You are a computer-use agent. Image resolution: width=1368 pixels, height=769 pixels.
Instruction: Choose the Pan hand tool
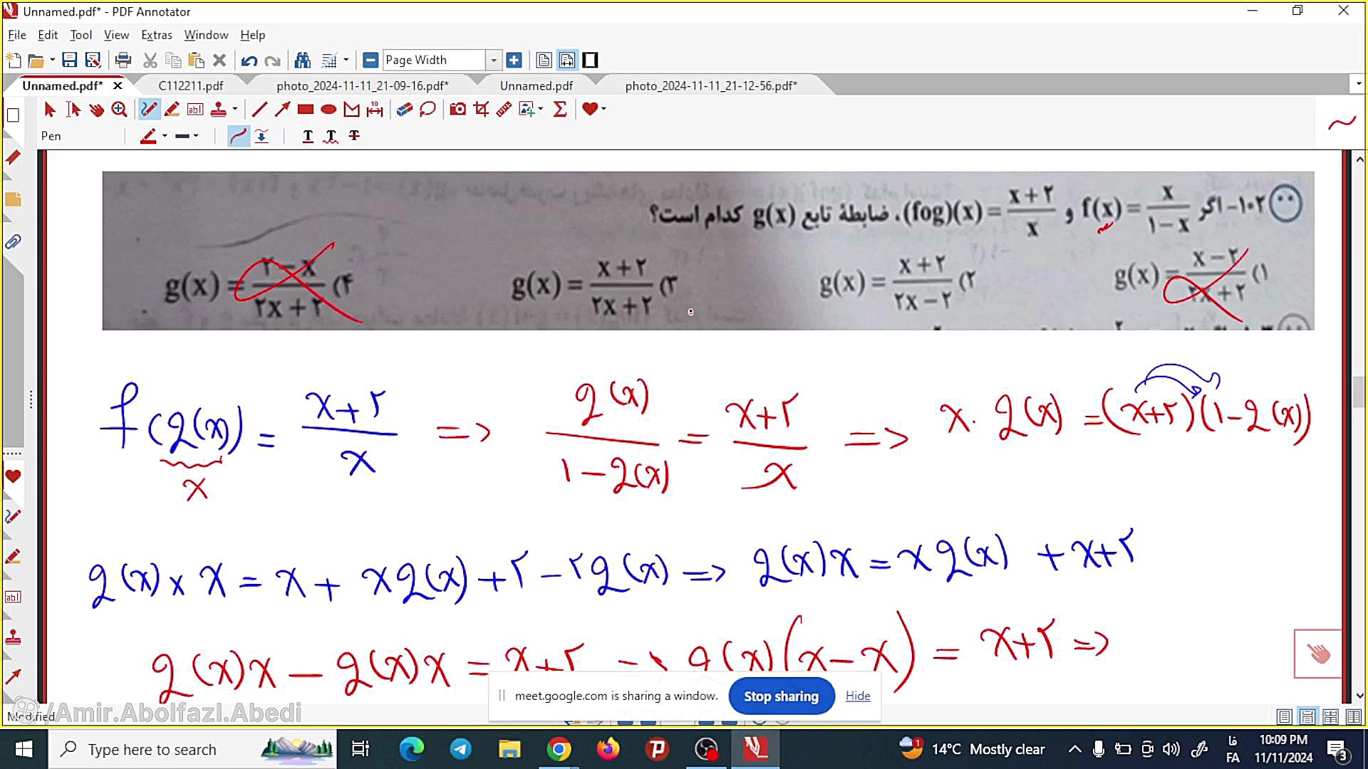pos(96,109)
